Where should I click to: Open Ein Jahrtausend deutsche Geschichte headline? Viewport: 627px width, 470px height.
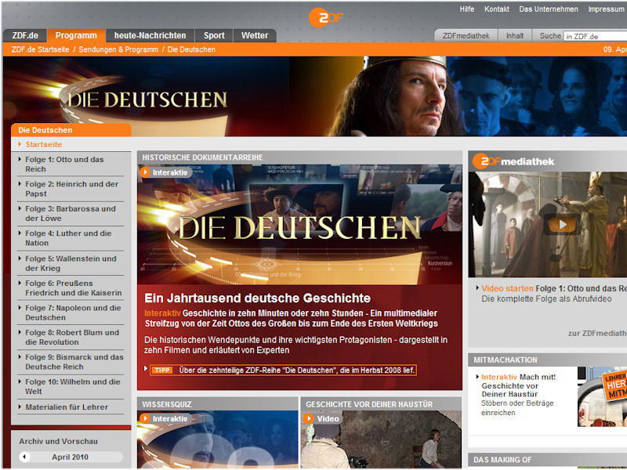point(257,298)
